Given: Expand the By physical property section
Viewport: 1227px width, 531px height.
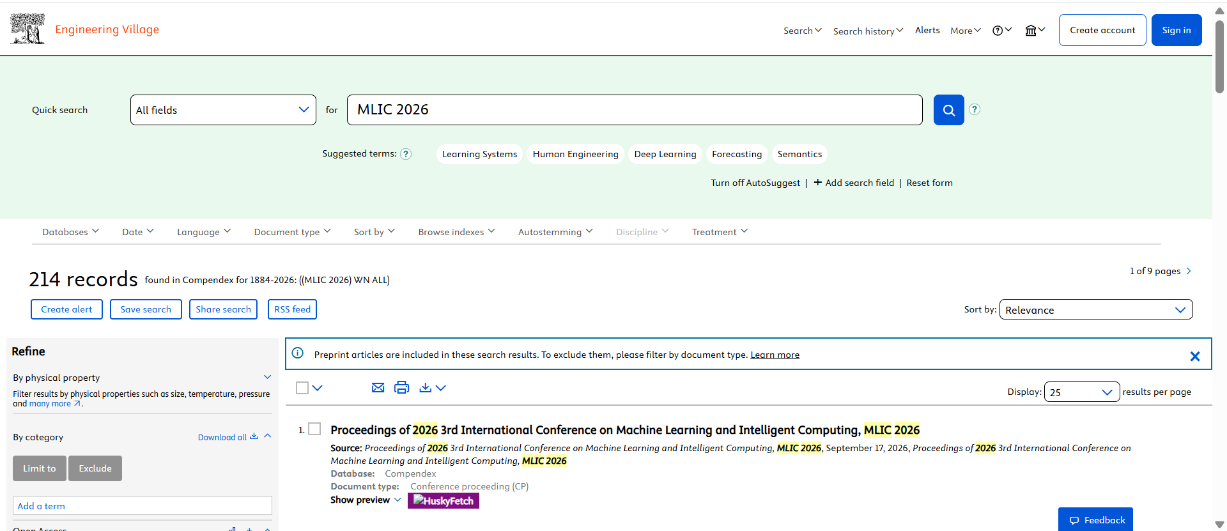Looking at the screenshot, I should [267, 377].
